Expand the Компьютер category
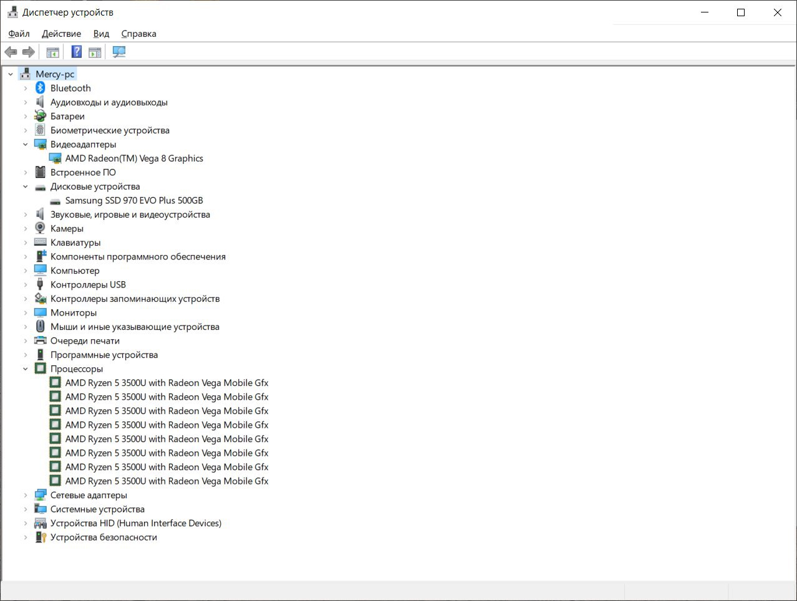 (26, 271)
